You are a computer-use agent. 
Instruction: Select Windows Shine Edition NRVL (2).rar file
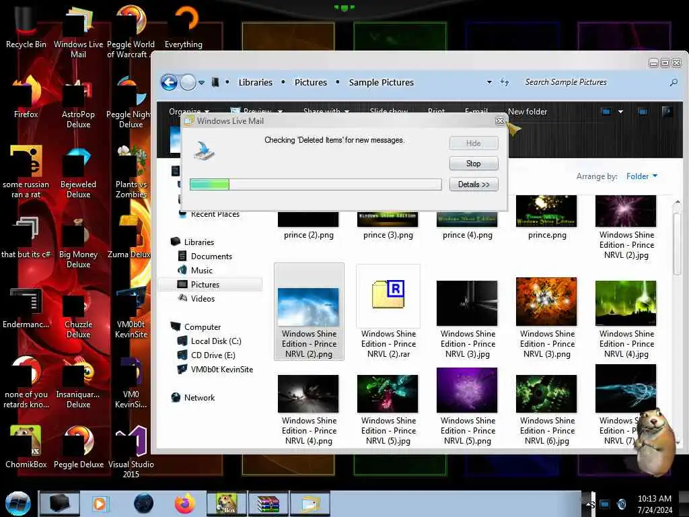tap(388, 312)
